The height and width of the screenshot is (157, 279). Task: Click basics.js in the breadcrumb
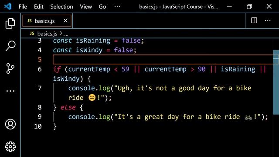(47, 34)
